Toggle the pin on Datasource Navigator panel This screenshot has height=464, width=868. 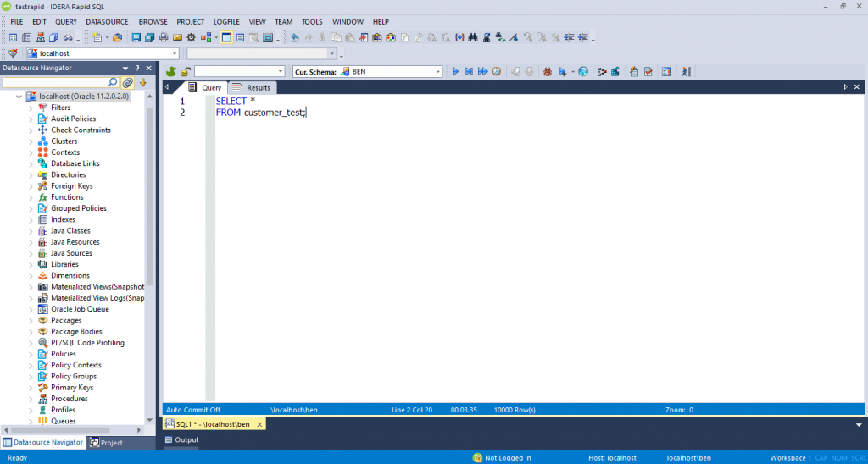[136, 68]
